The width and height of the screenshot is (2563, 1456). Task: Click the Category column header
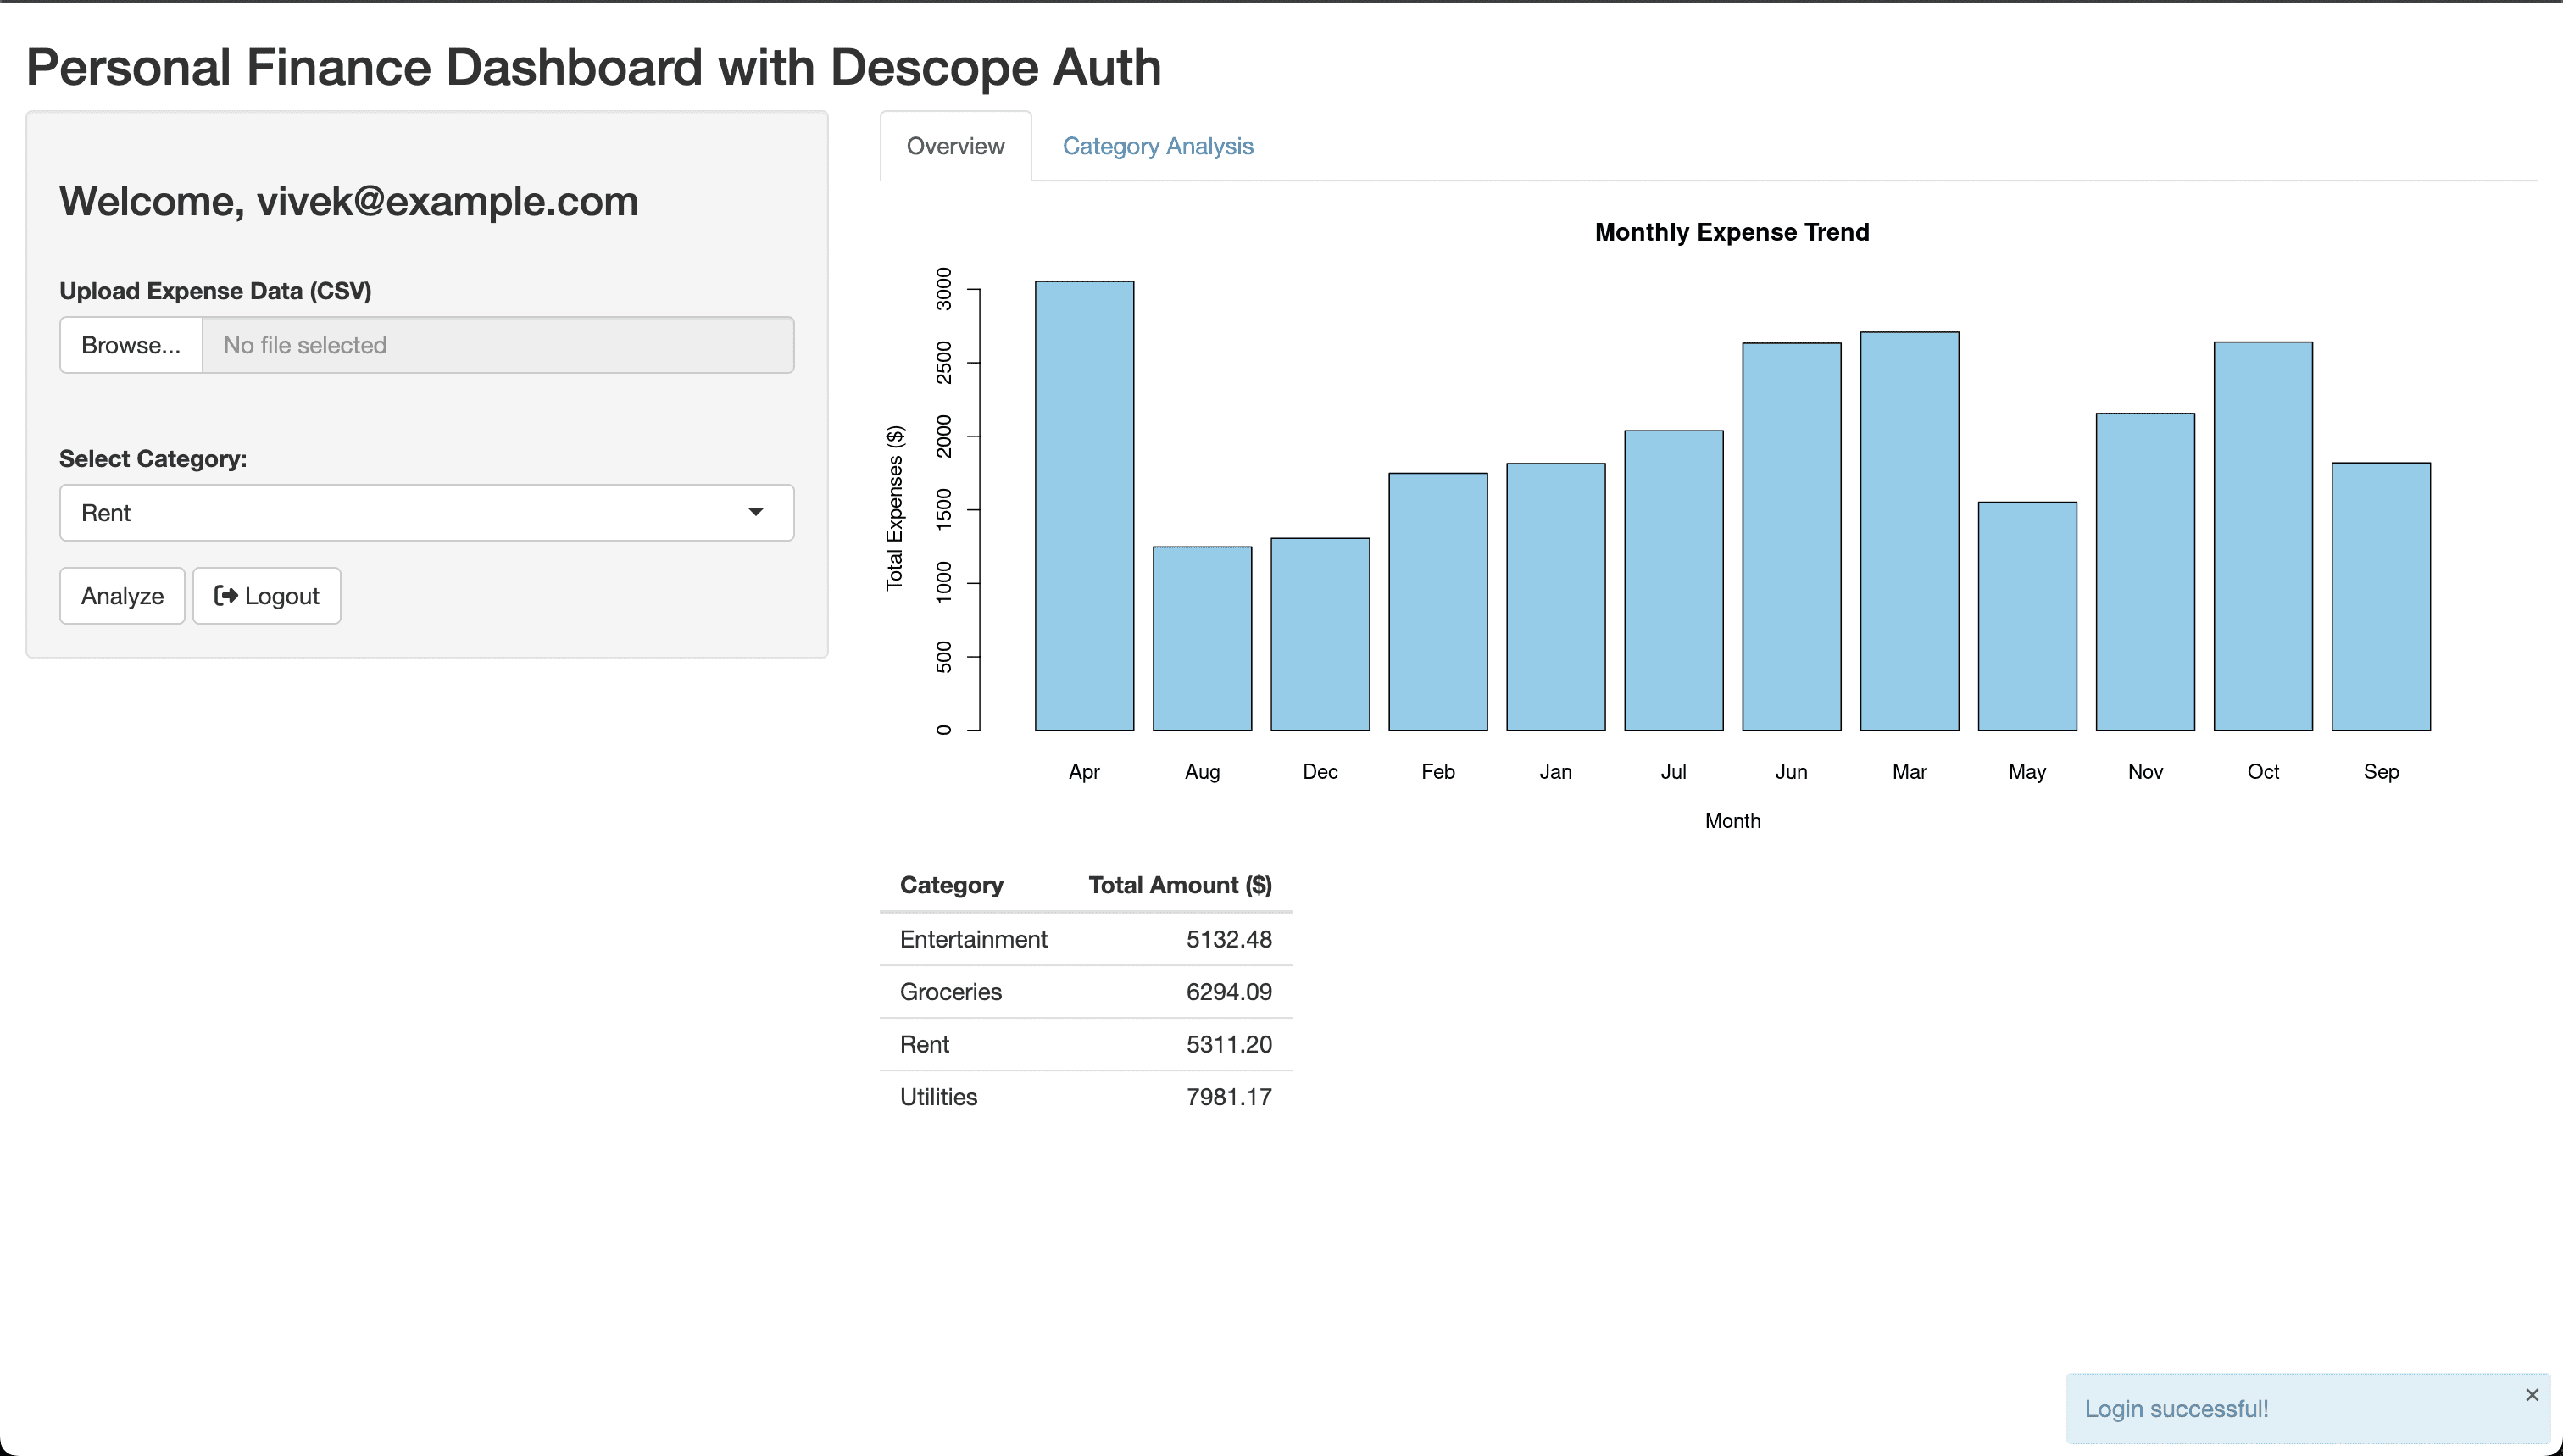pyautogui.click(x=951, y=885)
